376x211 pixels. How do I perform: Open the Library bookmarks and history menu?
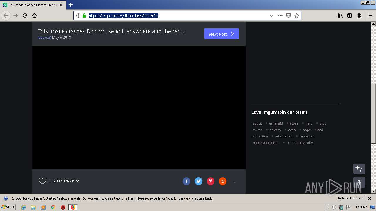340,16
